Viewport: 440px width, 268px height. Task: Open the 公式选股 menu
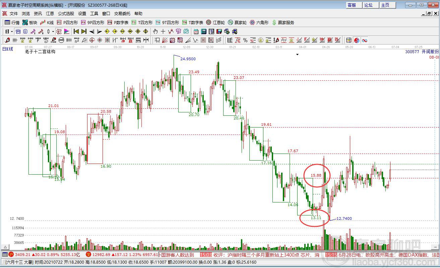click(66, 14)
